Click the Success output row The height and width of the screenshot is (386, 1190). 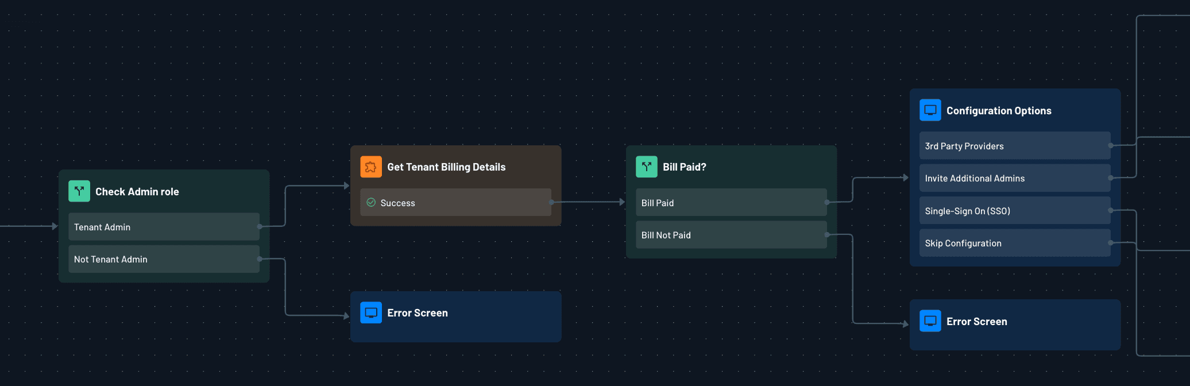point(455,203)
